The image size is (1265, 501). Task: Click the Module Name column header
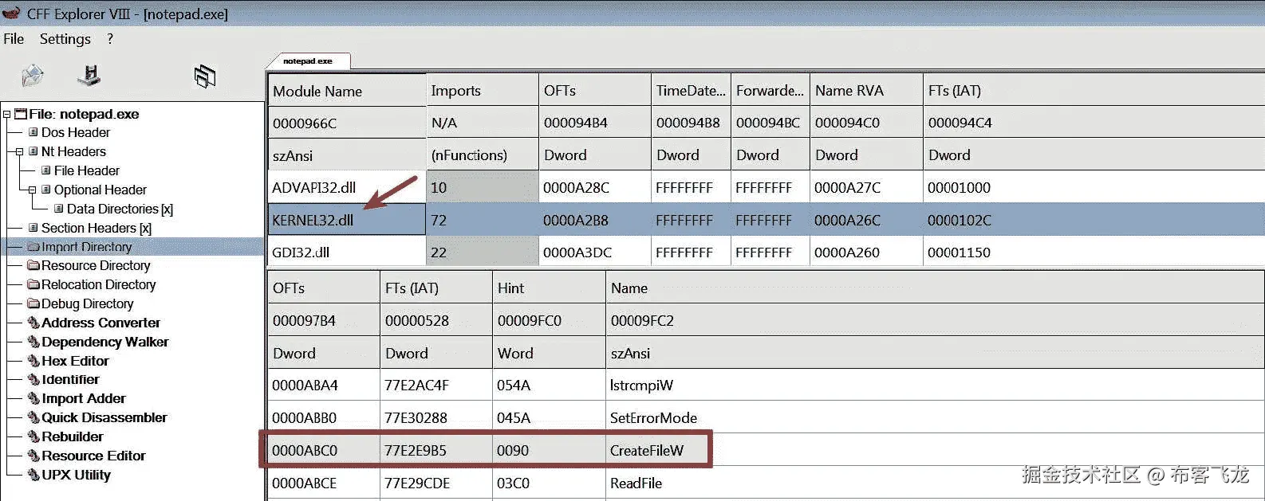coord(347,91)
